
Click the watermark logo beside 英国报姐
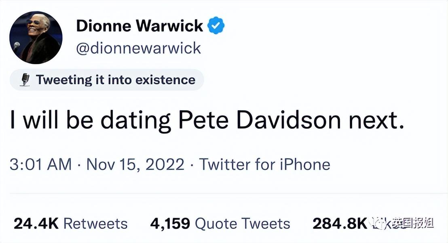377,223
